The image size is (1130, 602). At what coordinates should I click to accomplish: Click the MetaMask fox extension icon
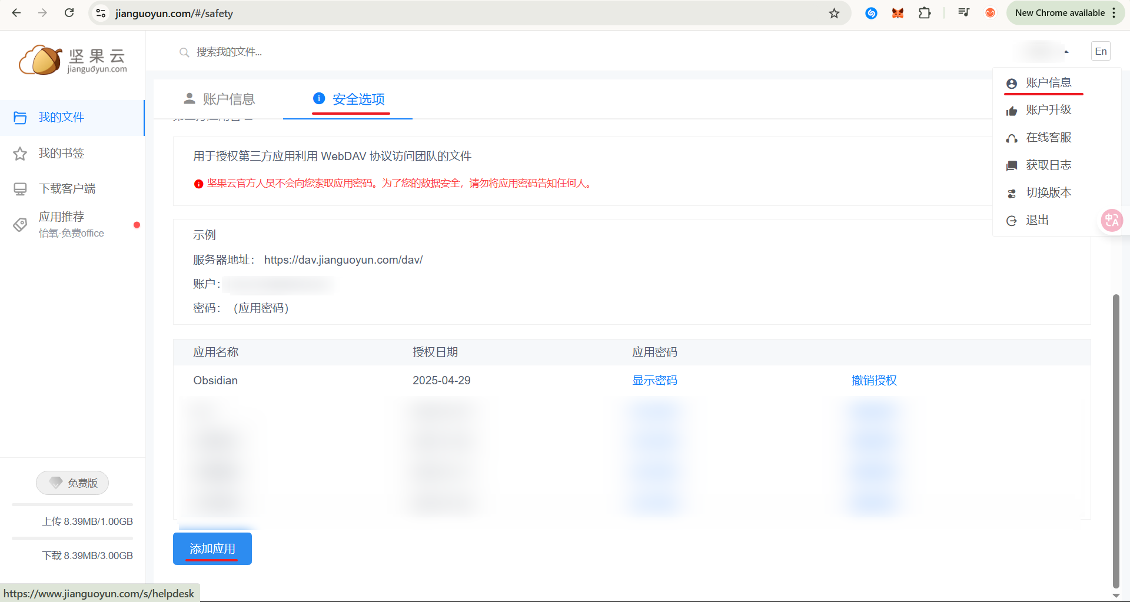898,13
